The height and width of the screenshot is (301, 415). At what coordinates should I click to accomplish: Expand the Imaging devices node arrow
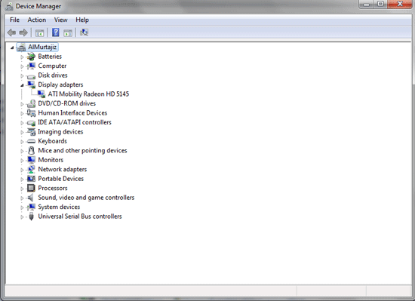(x=22, y=132)
